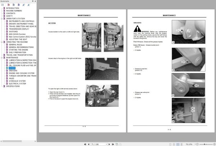This screenshot has width=216, height=146.
Task: Click greasing photo 1 of bucket pivot
Action: pos(188,32)
